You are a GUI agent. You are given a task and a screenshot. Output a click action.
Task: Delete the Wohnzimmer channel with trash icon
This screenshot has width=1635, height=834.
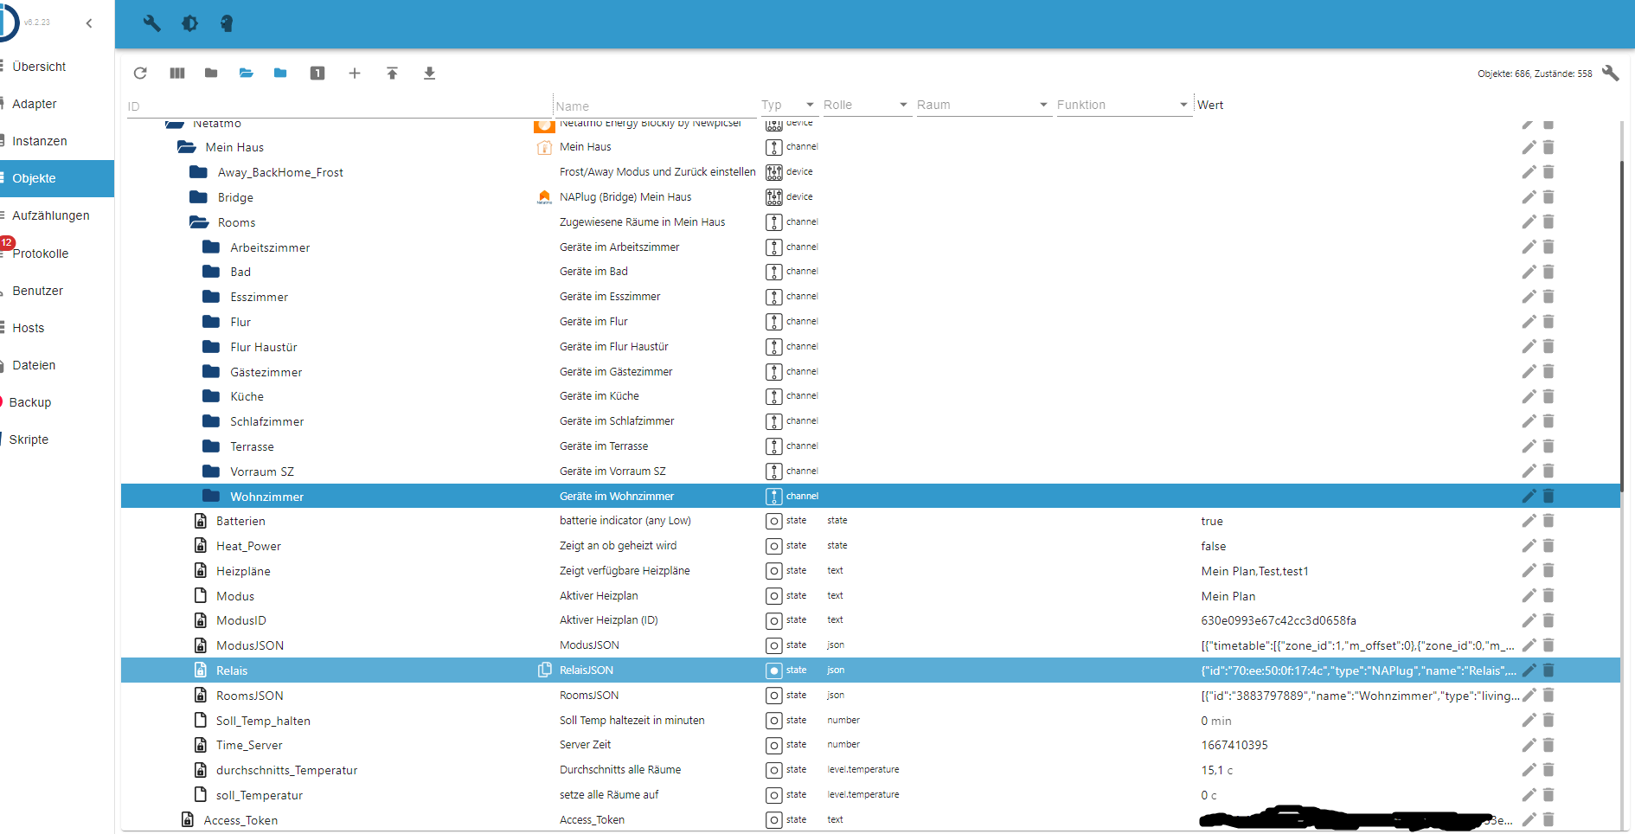click(1548, 496)
